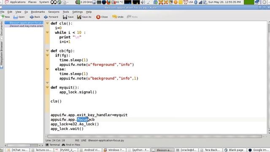Switch to PyS60_2 taskbar window
This screenshot has height=152, width=270.
66,150
